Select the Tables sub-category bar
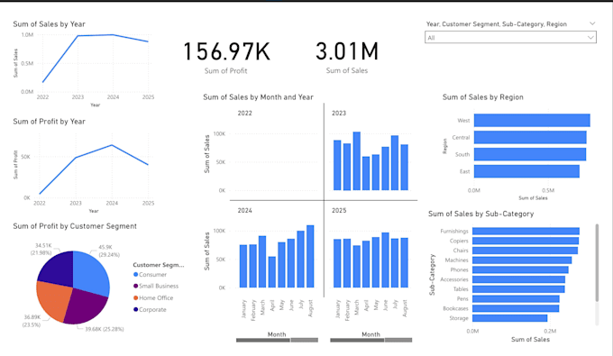 [x=518, y=289]
